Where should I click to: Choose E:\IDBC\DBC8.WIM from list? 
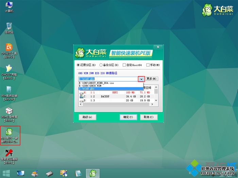pos(111,86)
